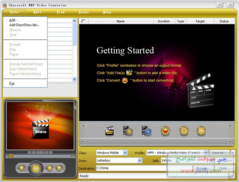Open the Zoom dropdown showing Letterbox
Viewport: 239px width, 182px height.
click(x=139, y=160)
